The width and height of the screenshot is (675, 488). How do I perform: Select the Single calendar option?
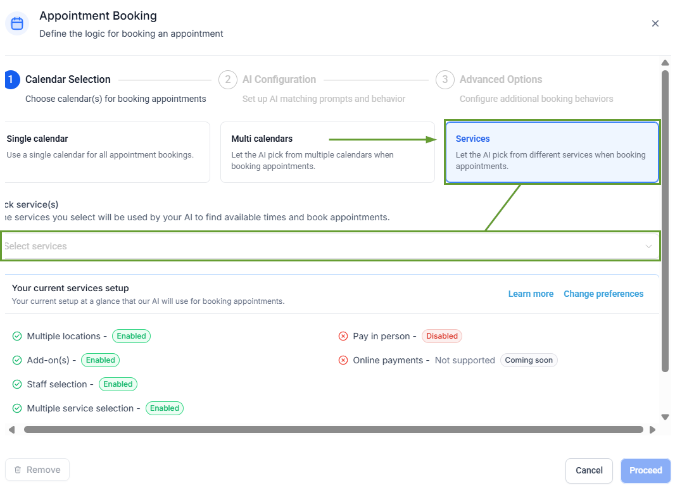point(106,152)
